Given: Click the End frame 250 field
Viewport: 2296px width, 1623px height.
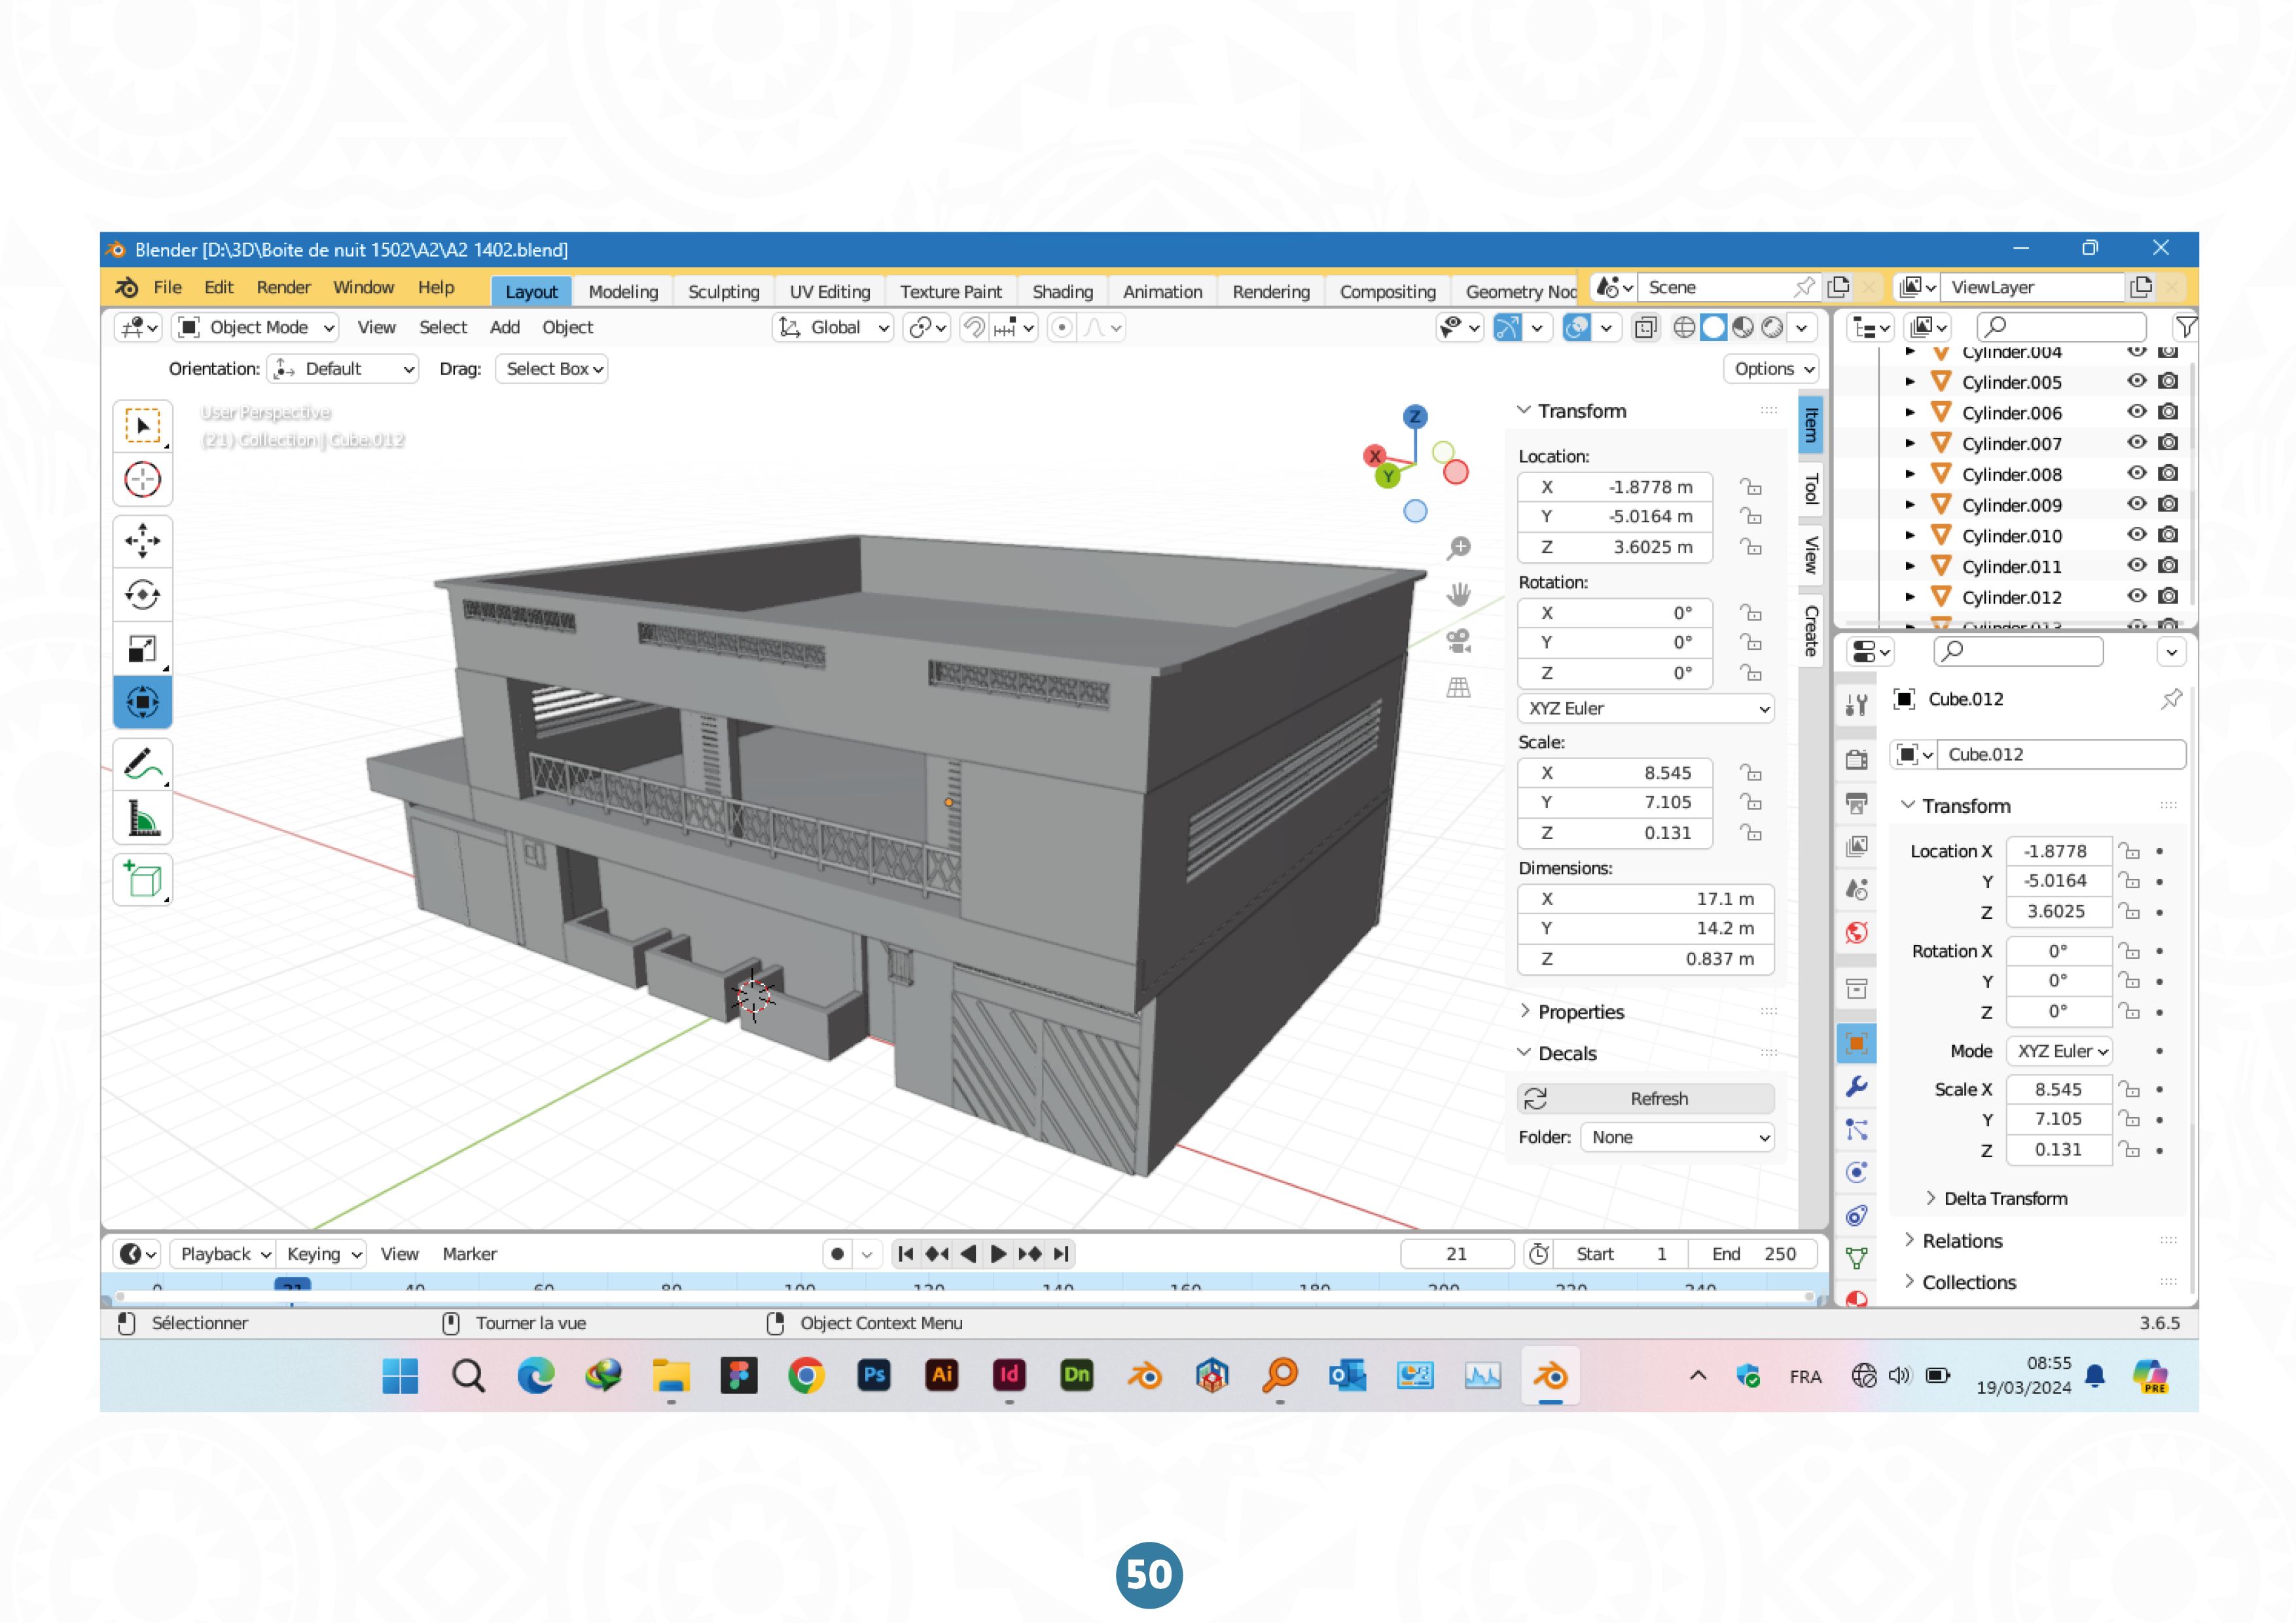Looking at the screenshot, I should [1753, 1254].
